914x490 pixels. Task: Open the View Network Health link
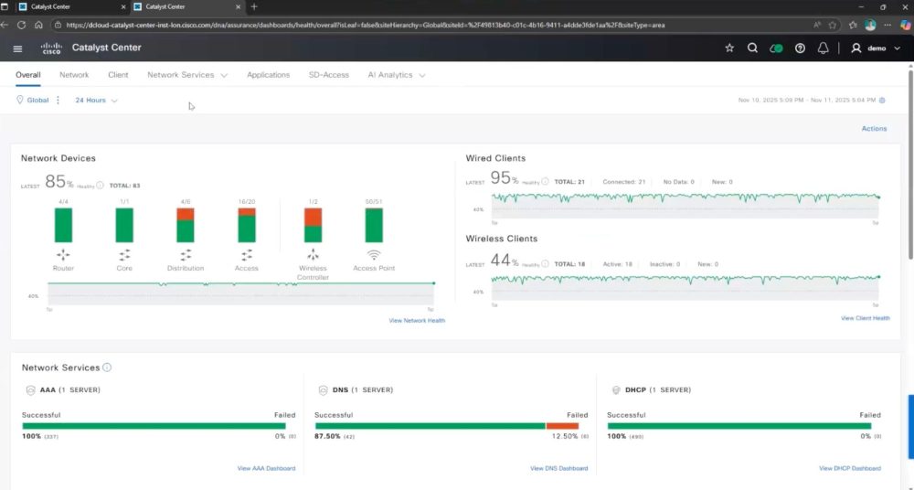[417, 321]
